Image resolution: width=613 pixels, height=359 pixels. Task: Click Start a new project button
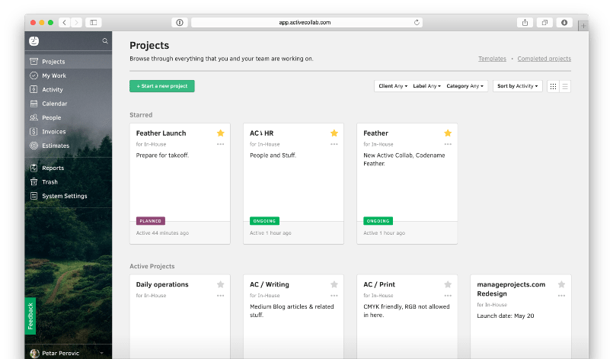pyautogui.click(x=162, y=86)
